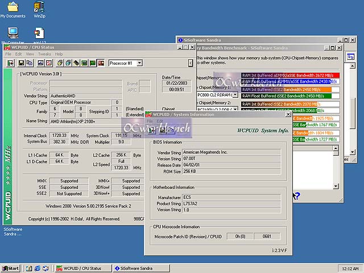This screenshot has width=364, height=273.
Task: Click the Sandra results list scroll down arrow
Action: pos(336,186)
